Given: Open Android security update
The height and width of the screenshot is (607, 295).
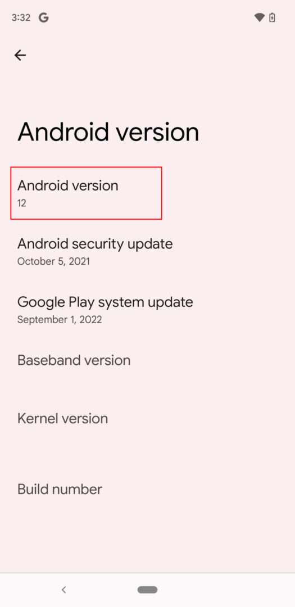Looking at the screenshot, I should click(x=147, y=252).
